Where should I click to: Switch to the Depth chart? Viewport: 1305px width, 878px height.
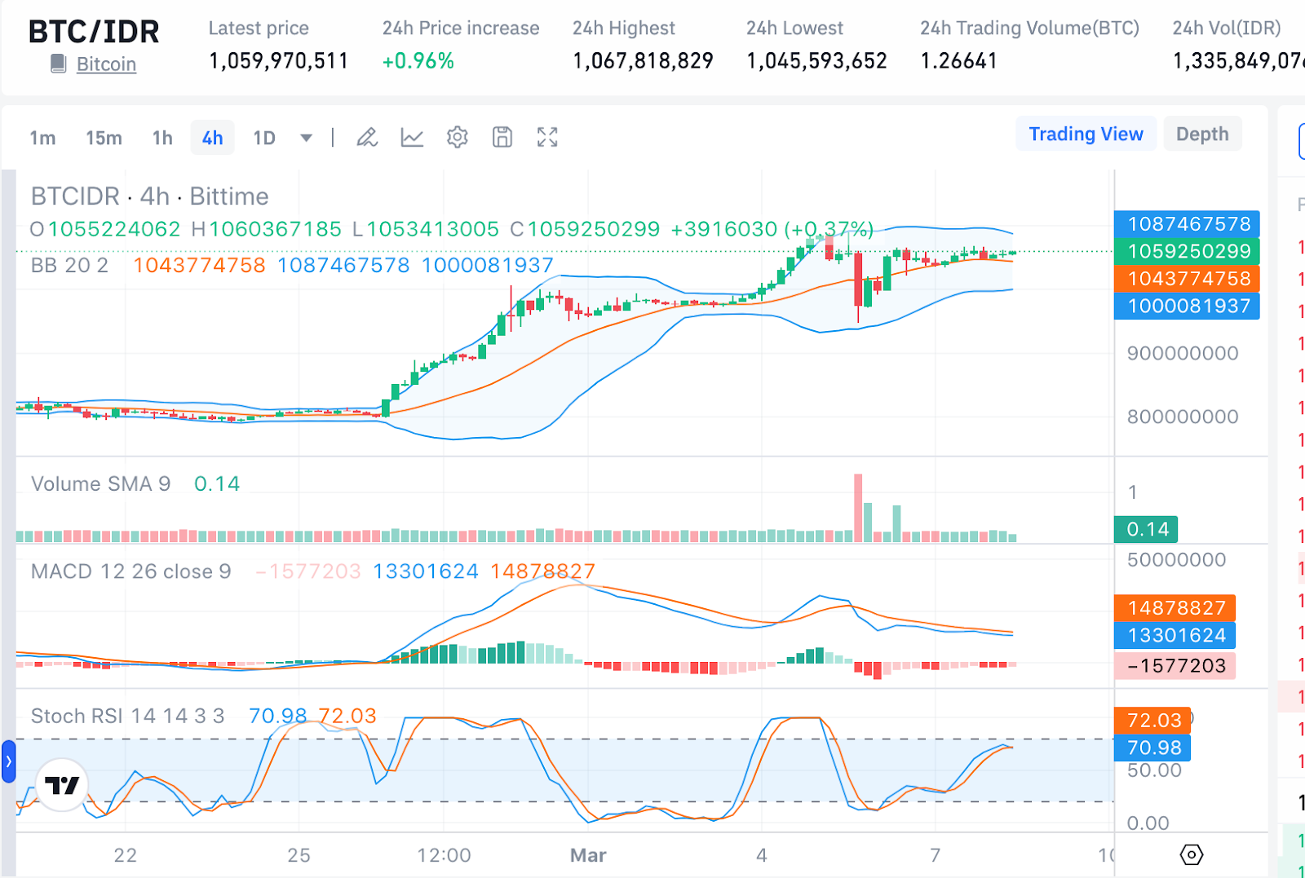[1202, 134]
